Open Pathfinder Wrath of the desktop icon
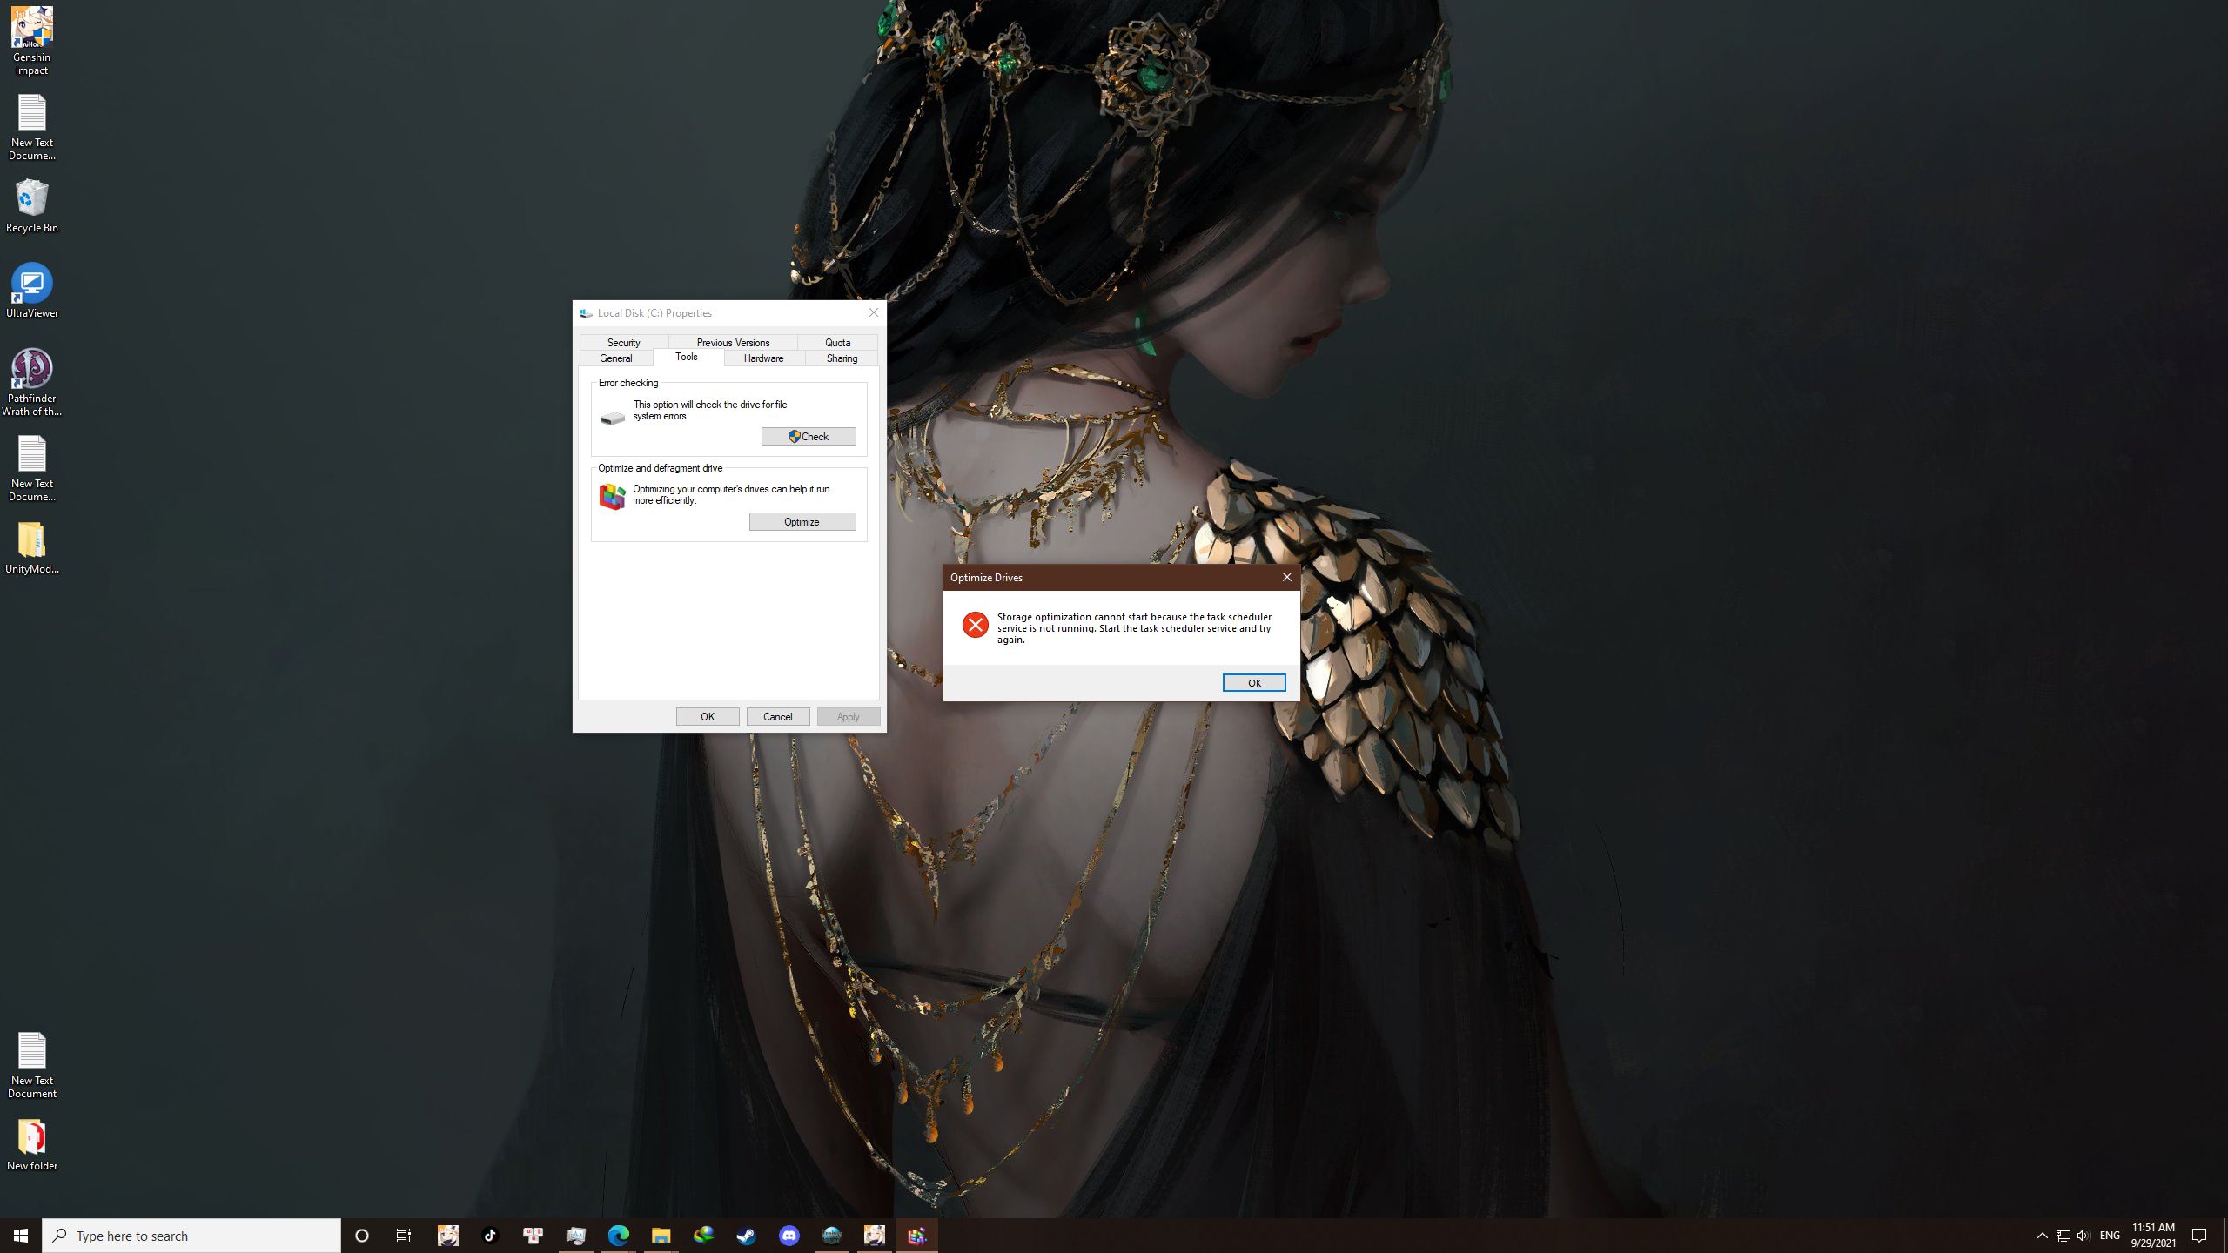 tap(32, 378)
